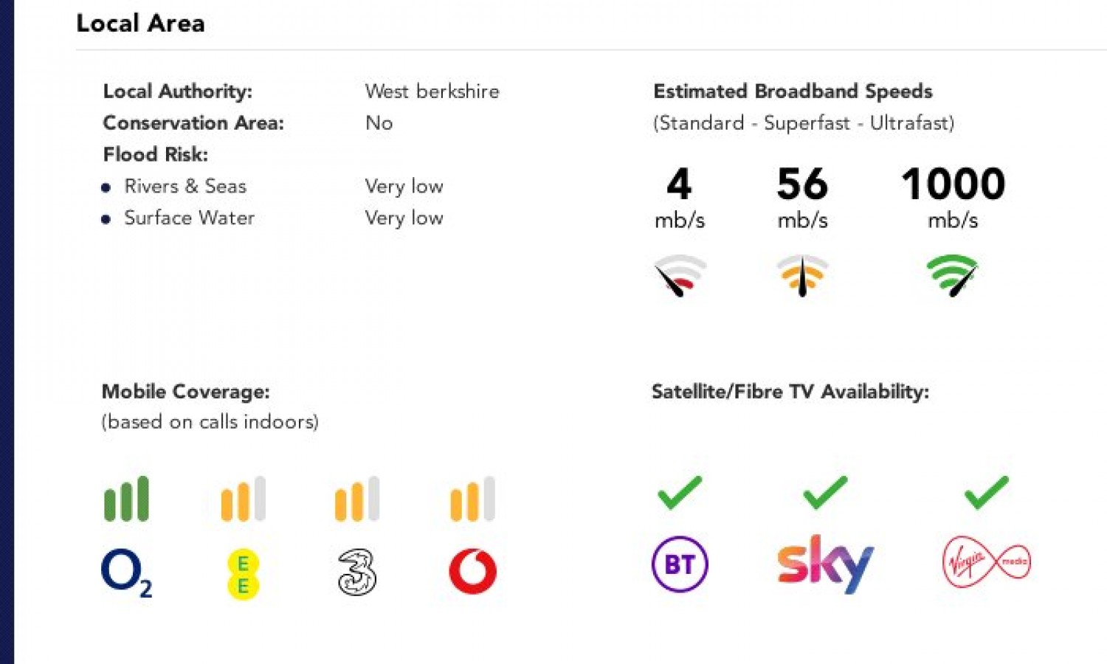Click the 1000 mb/s speed value
The image size is (1107, 664).
coord(953,184)
